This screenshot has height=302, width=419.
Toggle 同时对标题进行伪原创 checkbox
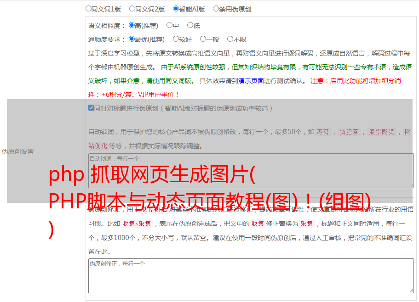point(91,108)
